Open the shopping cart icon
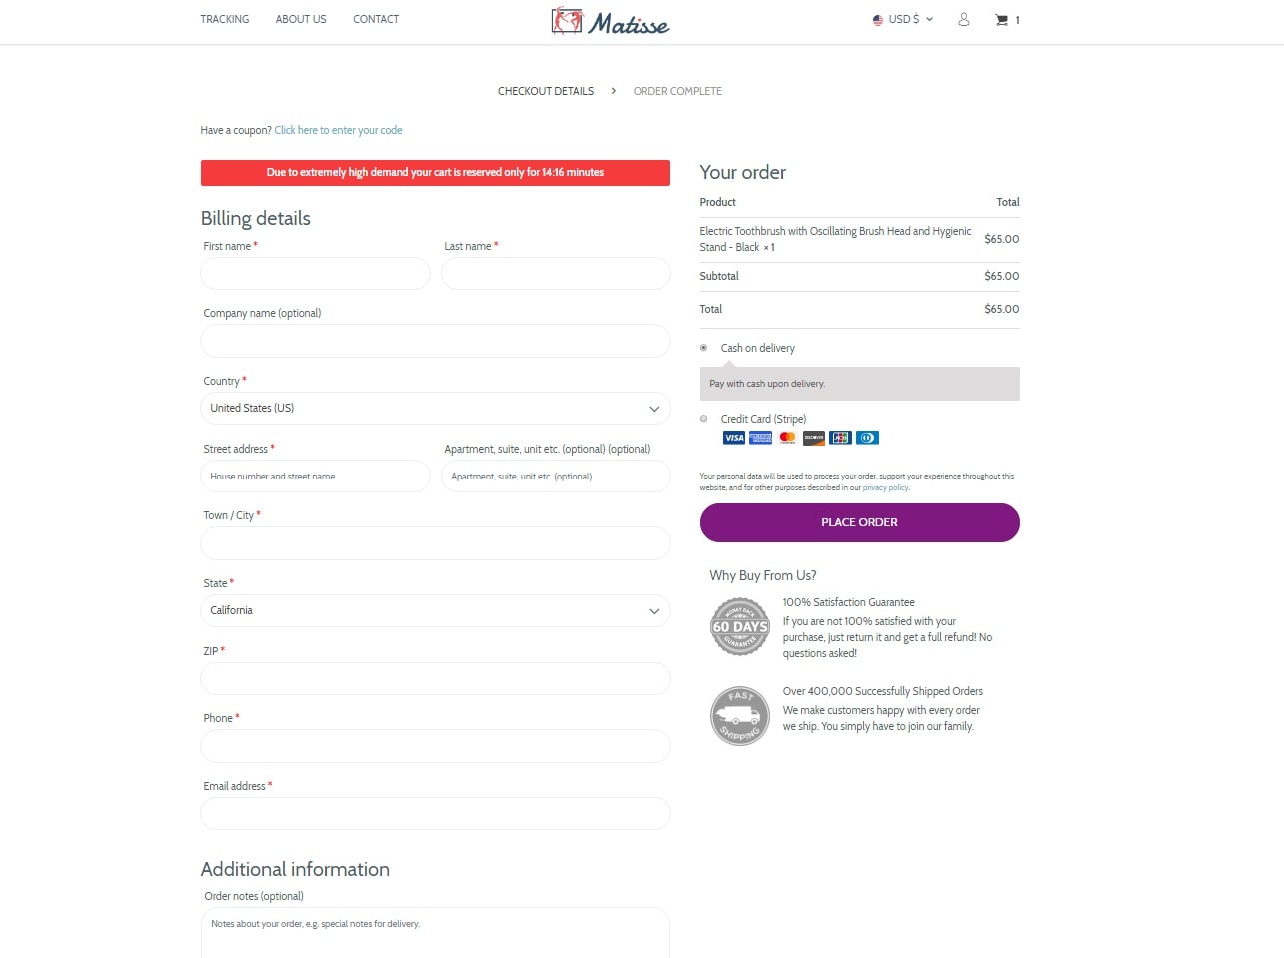Image resolution: width=1284 pixels, height=958 pixels. point(1002,20)
